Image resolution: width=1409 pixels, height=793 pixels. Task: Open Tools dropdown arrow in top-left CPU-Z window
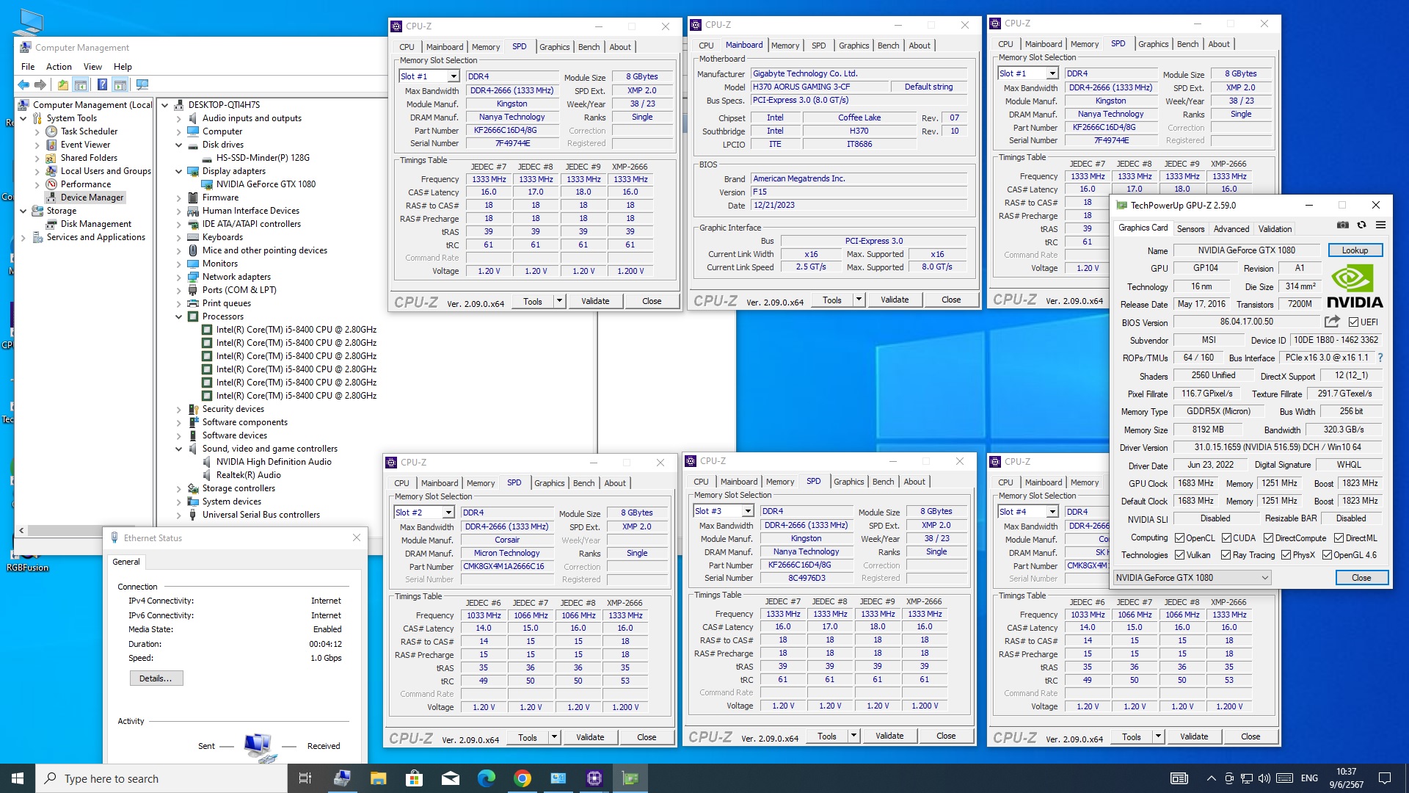coord(559,301)
